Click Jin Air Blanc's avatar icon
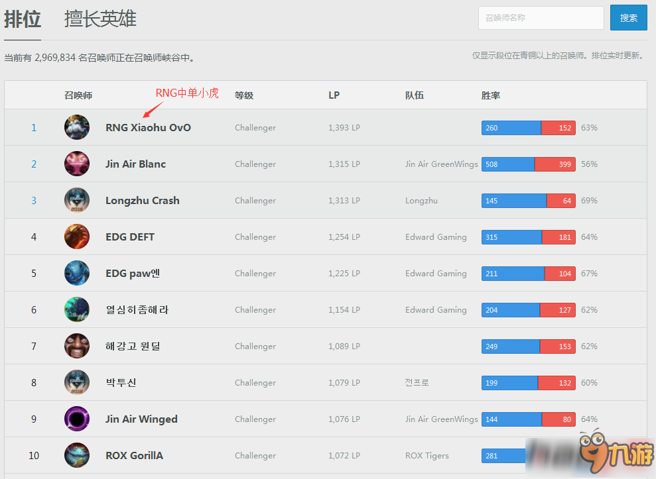This screenshot has height=479, width=656. (x=77, y=164)
